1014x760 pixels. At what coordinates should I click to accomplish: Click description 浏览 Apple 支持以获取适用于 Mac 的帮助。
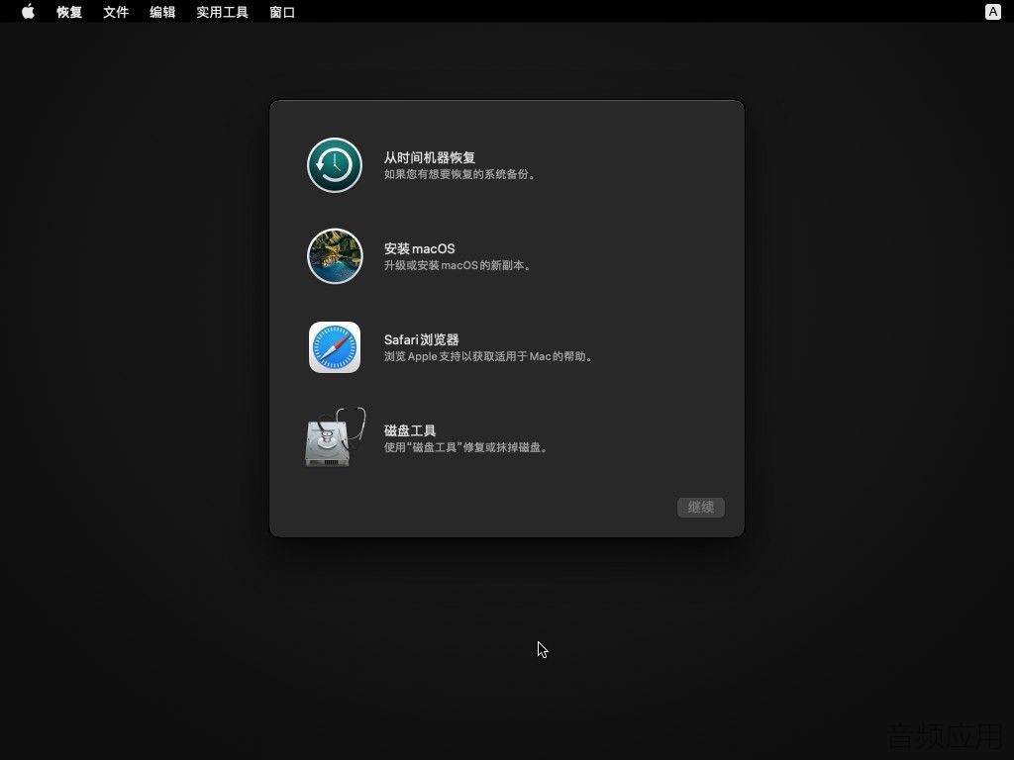(x=489, y=356)
